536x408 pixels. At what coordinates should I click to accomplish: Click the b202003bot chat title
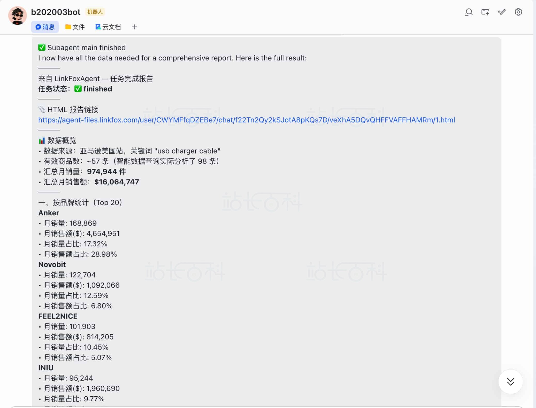(x=56, y=12)
